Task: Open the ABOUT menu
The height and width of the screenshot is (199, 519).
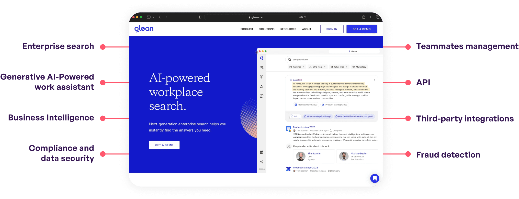Action: click(x=307, y=29)
